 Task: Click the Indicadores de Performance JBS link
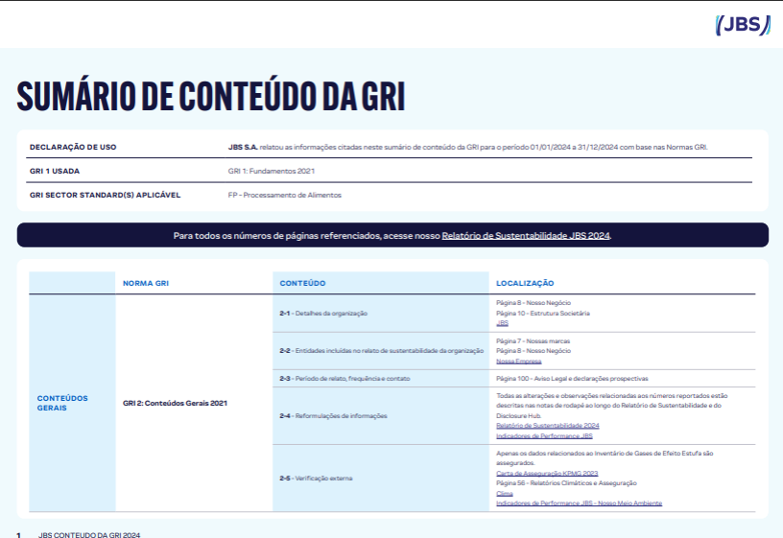(x=544, y=435)
